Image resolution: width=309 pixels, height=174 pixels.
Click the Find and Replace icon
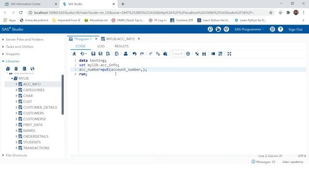tap(204, 54)
